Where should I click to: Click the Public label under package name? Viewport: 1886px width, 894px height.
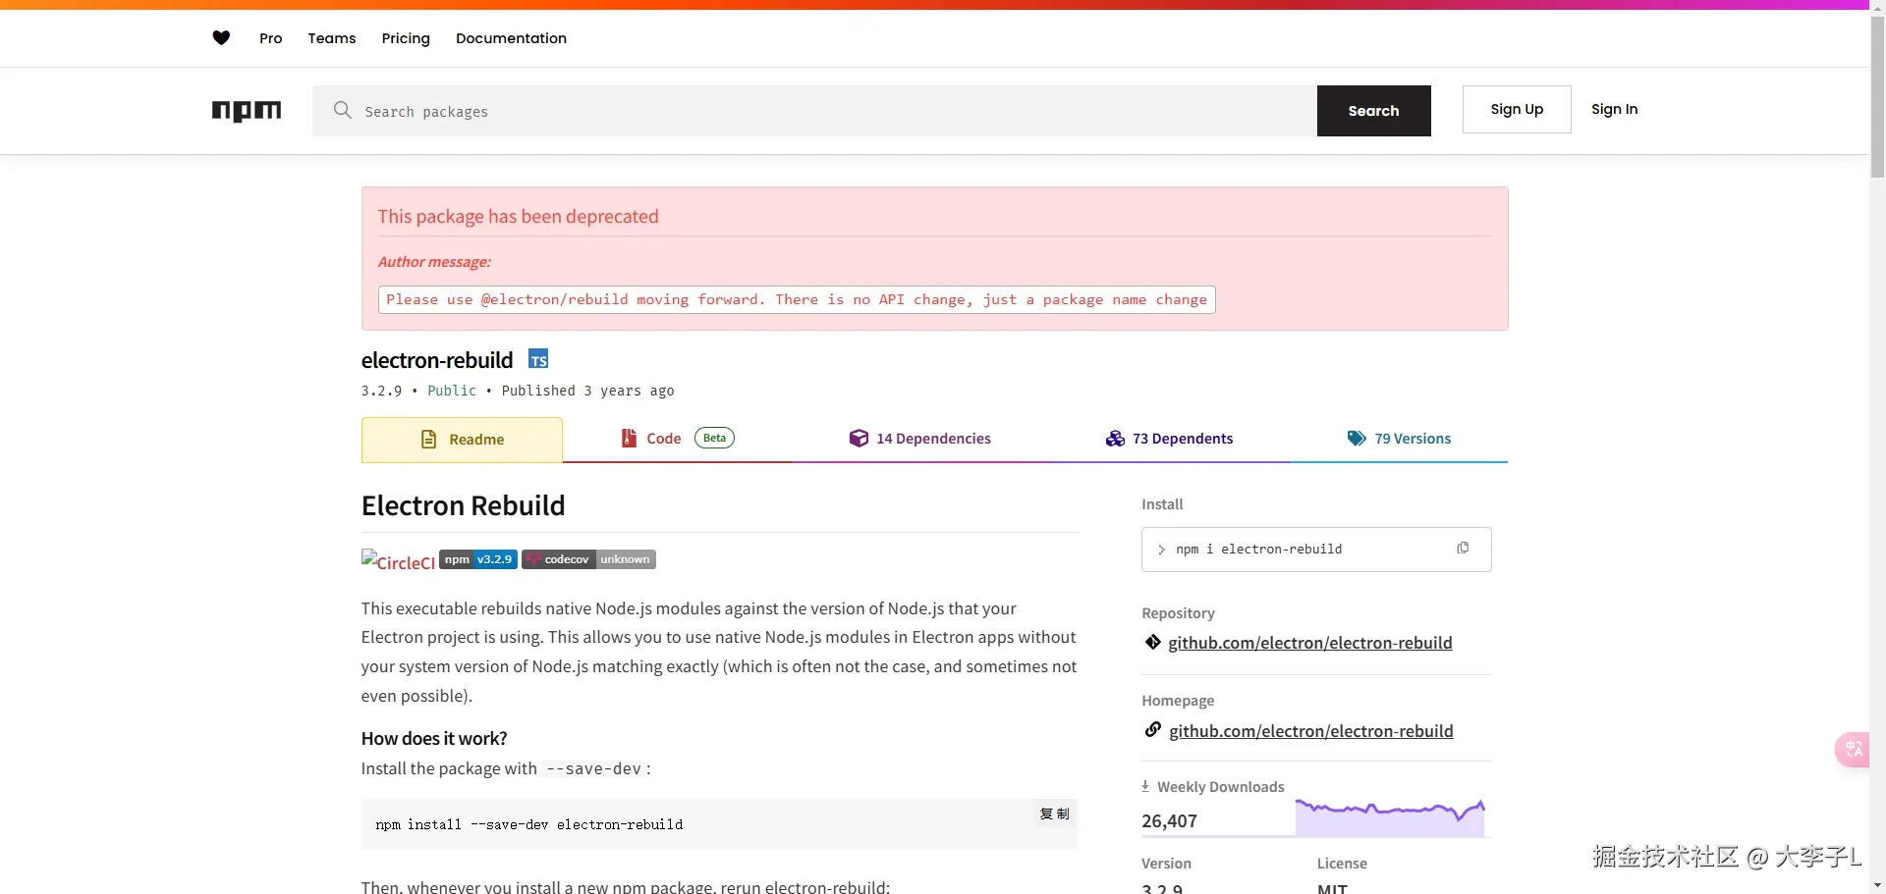click(452, 391)
